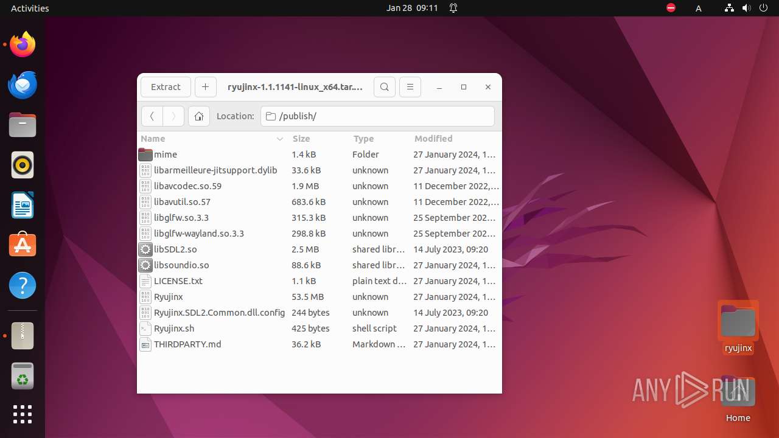Click '14 July 2023, 09:20' for libSDL2.so
Screen dimensions: 779x438
[450, 249]
